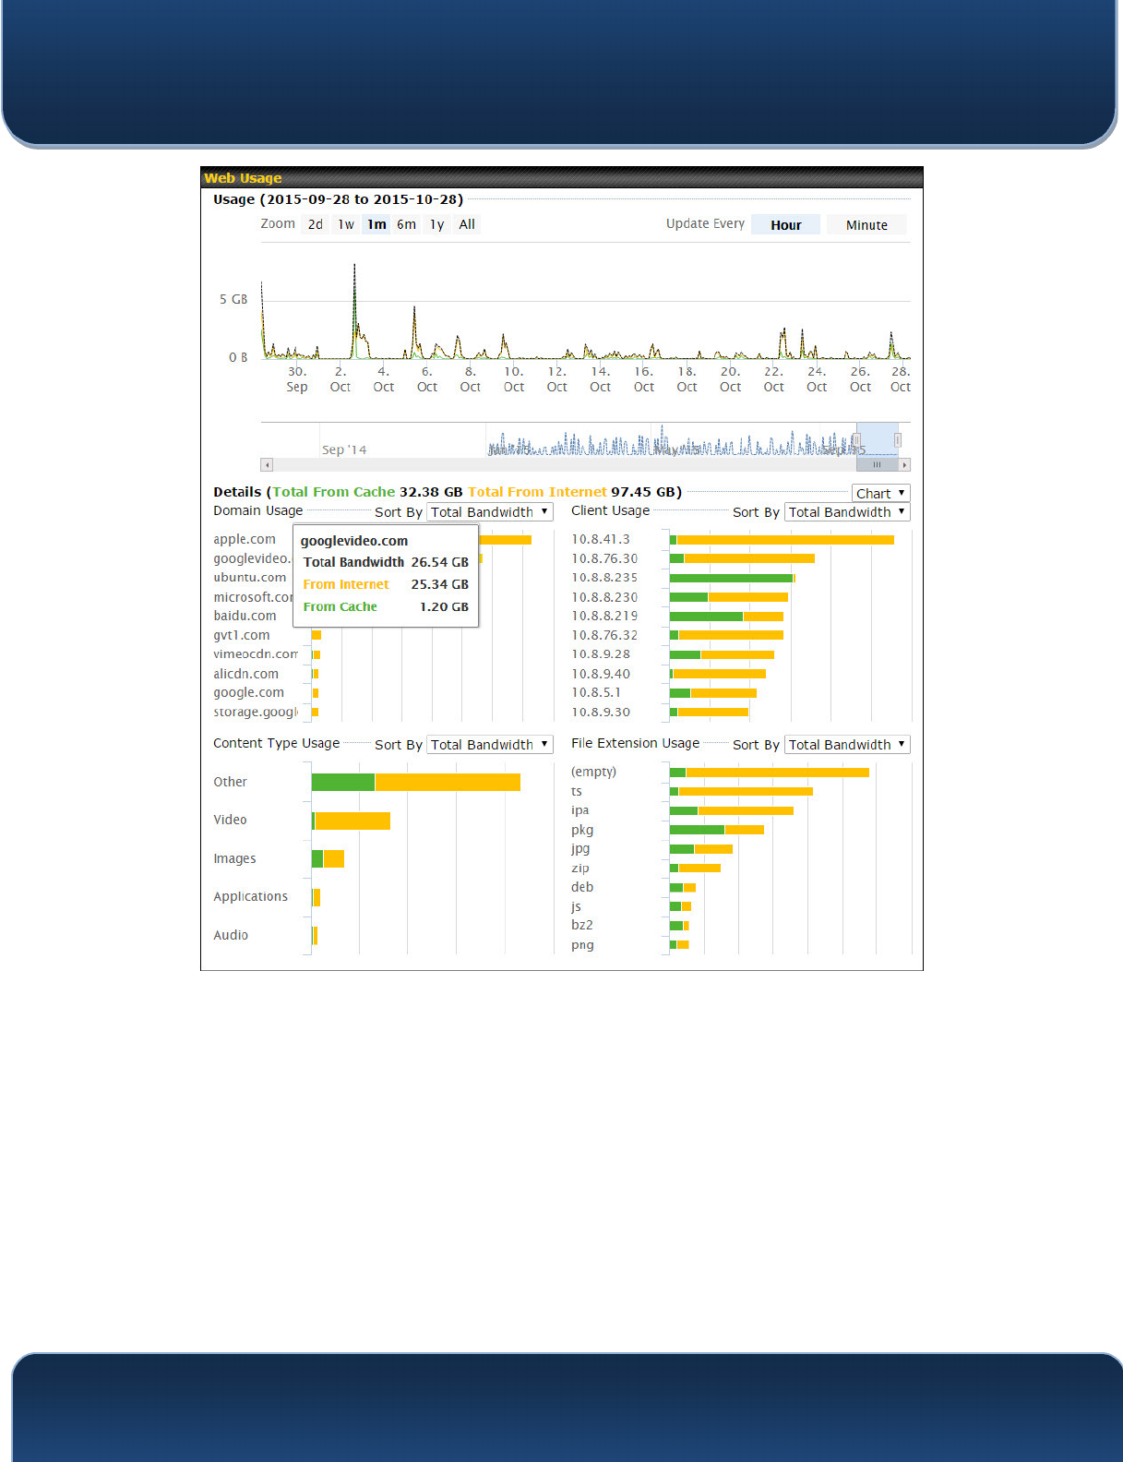Screen dimensions: 1123x1462
Task: Expand Content Type Usage sort dropdown
Action: pos(489,745)
